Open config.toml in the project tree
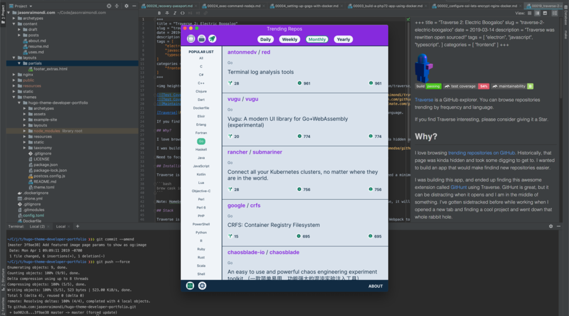This screenshot has height=316, width=569. coord(34,215)
